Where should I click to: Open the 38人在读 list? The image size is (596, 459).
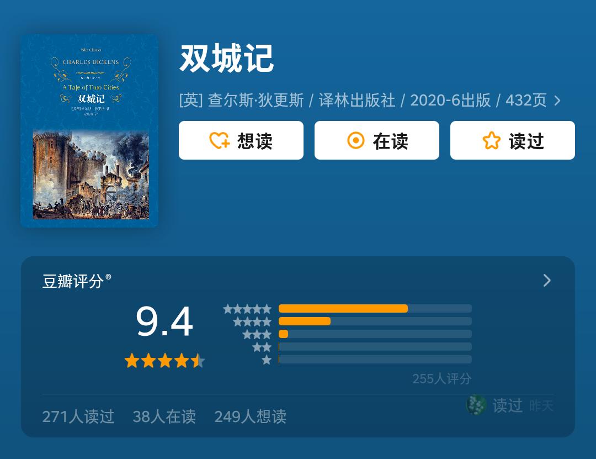pyautogui.click(x=164, y=416)
